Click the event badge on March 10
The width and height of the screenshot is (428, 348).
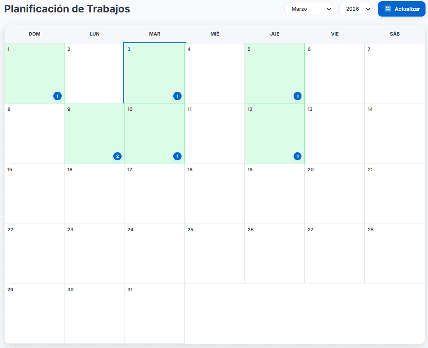coord(177,156)
